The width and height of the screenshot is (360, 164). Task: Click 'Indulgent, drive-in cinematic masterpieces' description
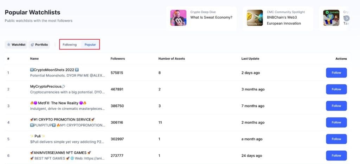(x=67, y=109)
